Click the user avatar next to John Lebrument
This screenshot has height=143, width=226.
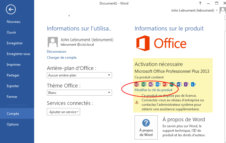(52, 42)
